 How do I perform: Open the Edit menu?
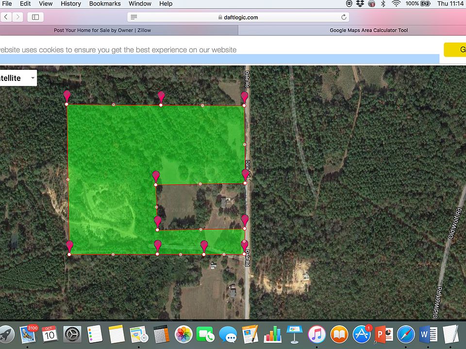pyautogui.click(x=25, y=3)
